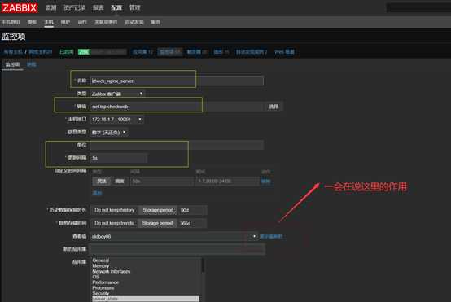
Task: Go to 主机群组 submenu
Action: [11, 22]
